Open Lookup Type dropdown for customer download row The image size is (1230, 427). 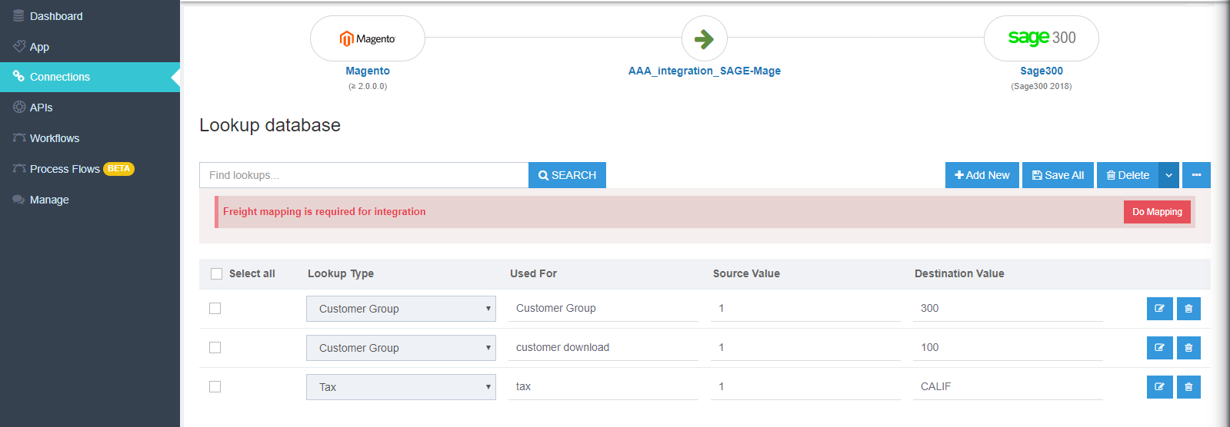[401, 348]
